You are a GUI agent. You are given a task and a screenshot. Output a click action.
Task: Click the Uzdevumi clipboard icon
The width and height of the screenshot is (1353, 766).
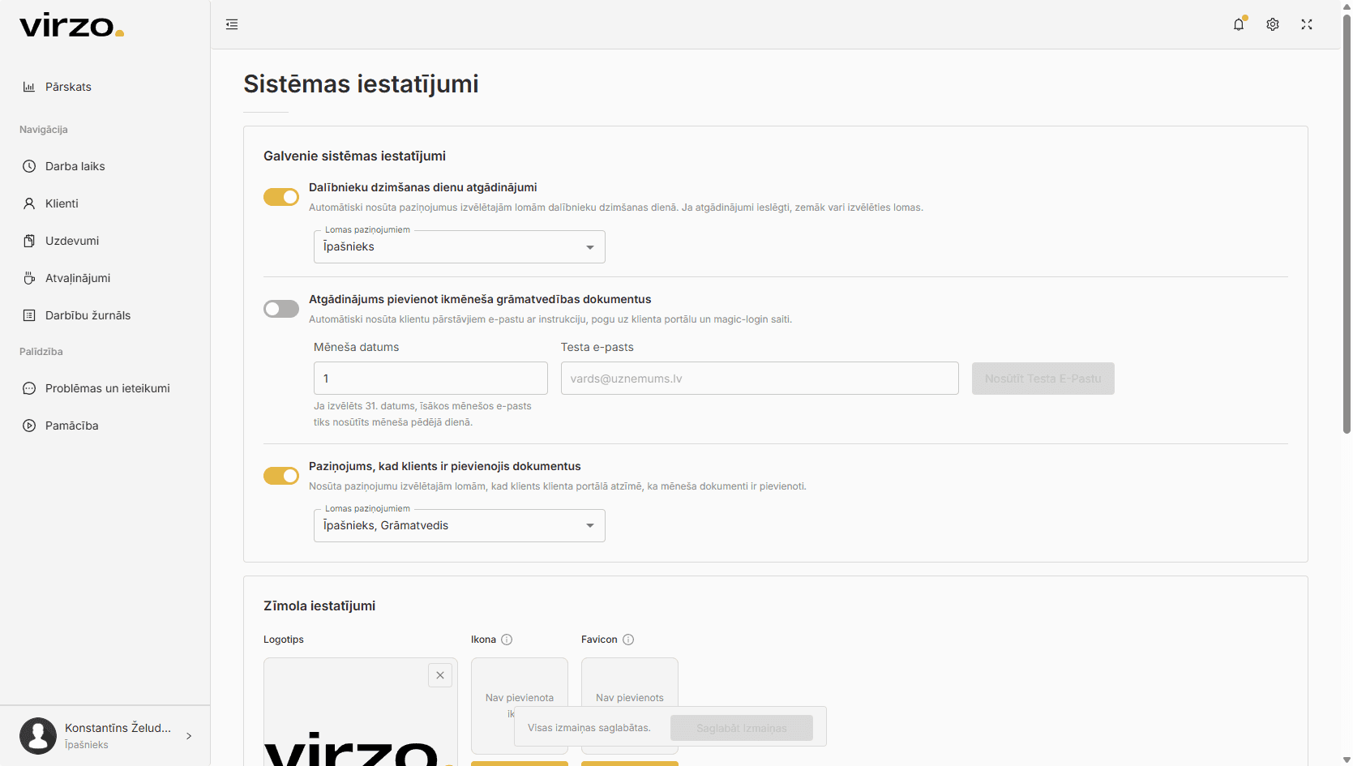pos(29,241)
